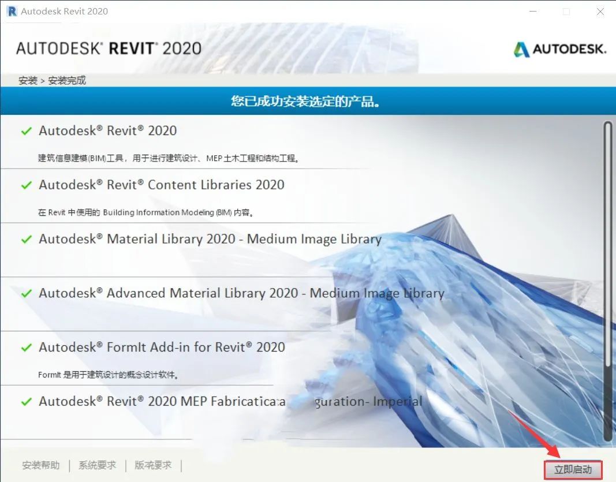Image resolution: width=616 pixels, height=482 pixels.
Task: Select the 'Revit® 2020 MEP Fabrication' entry
Action: [230, 401]
